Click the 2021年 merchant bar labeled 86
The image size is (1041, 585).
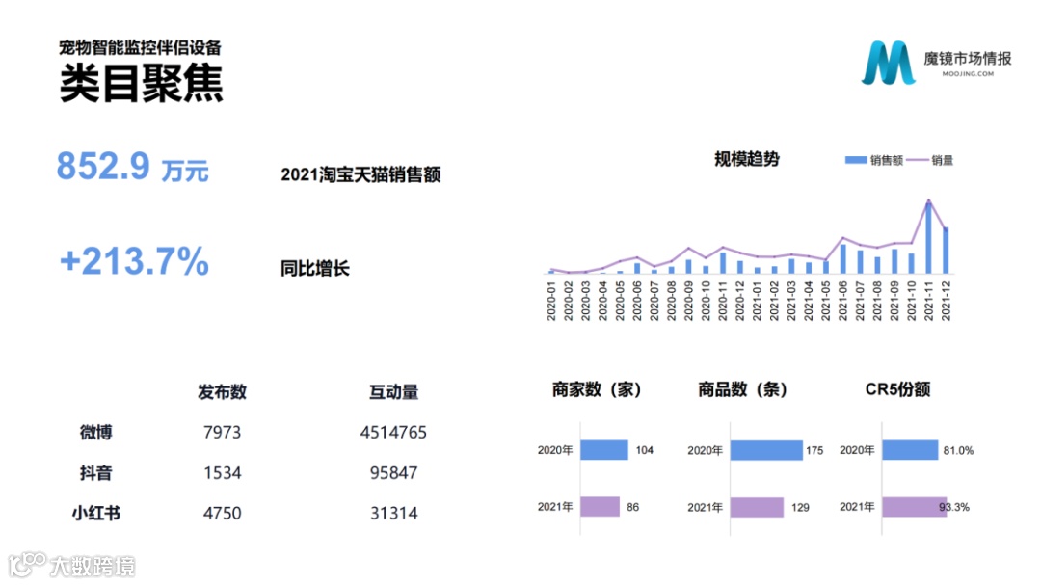click(601, 507)
